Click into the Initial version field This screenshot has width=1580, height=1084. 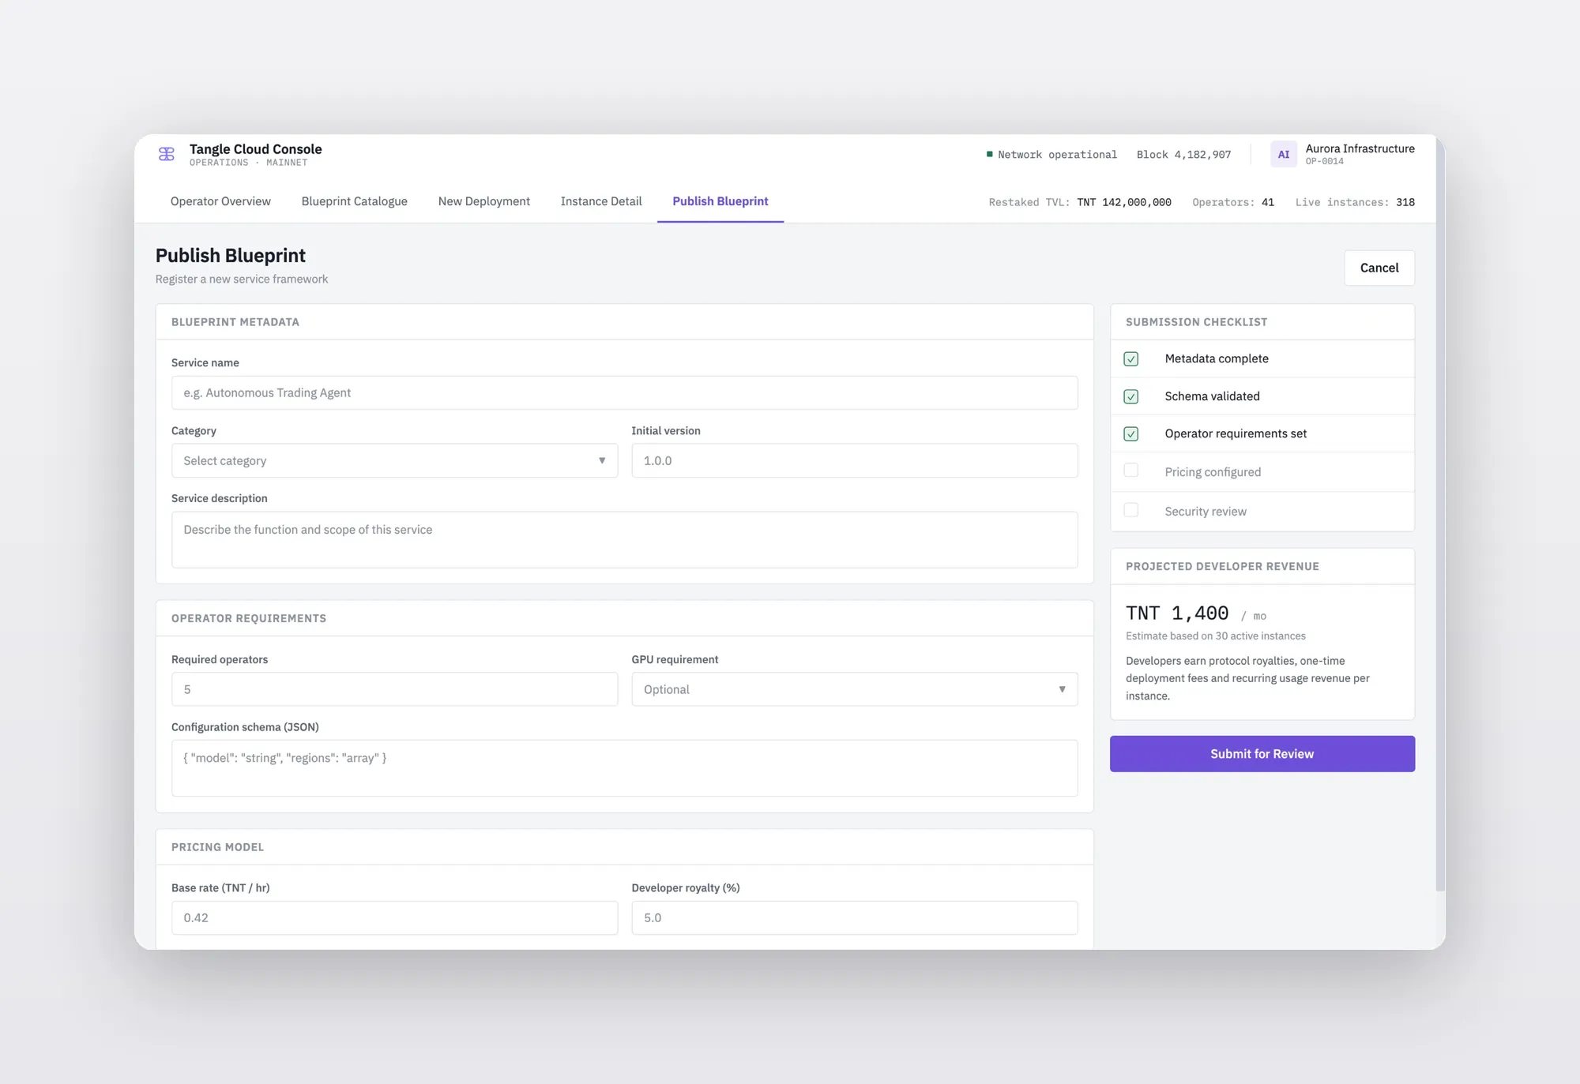(855, 460)
